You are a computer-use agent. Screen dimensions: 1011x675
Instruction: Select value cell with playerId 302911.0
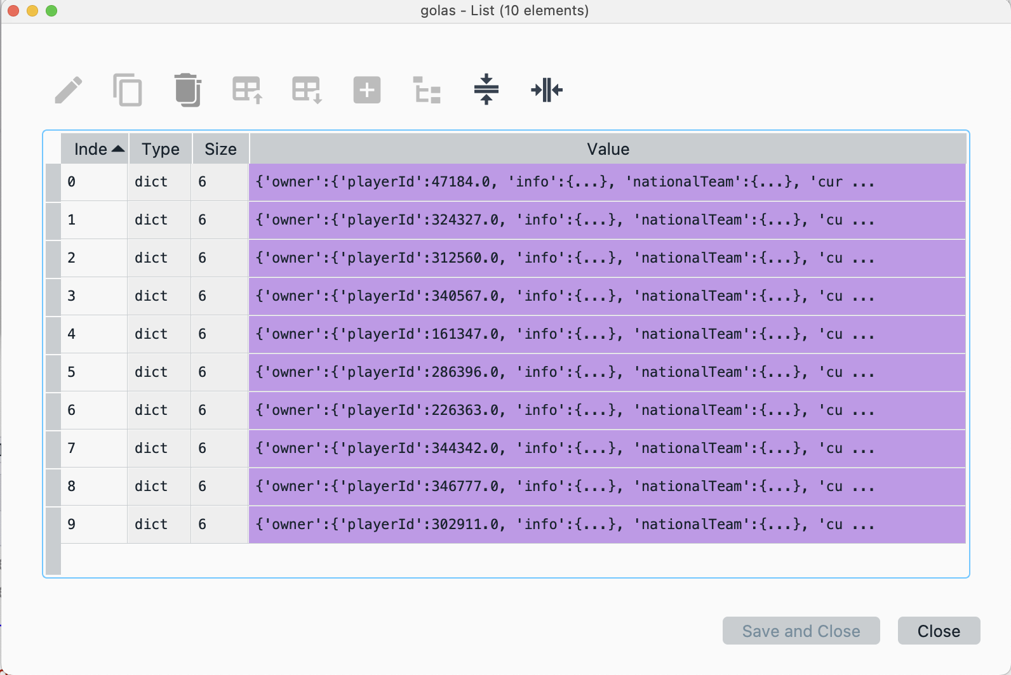coord(606,525)
